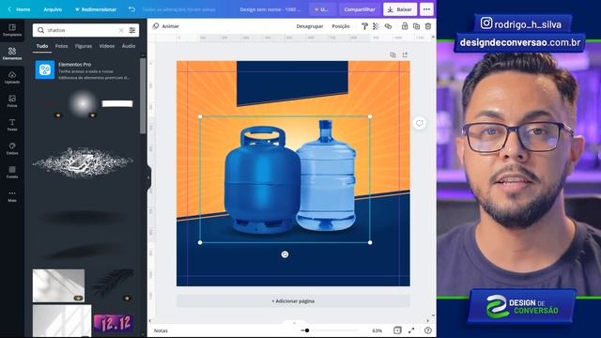Open the three-dots more options menu
Screen dimensions: 601x338
point(426,9)
